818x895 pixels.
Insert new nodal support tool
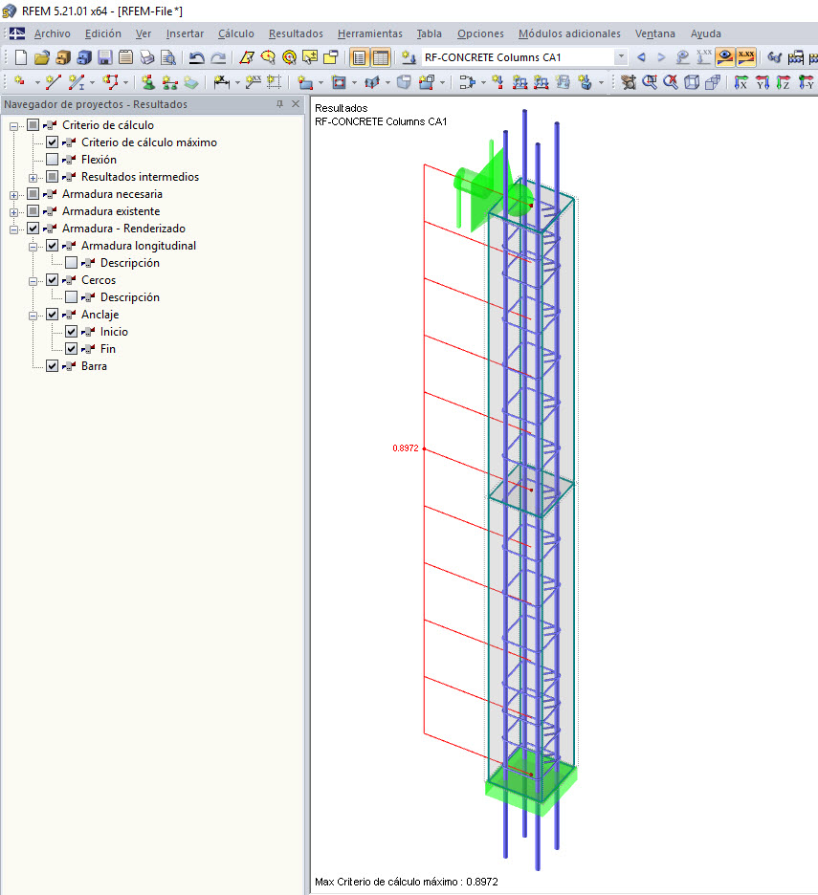tap(148, 82)
